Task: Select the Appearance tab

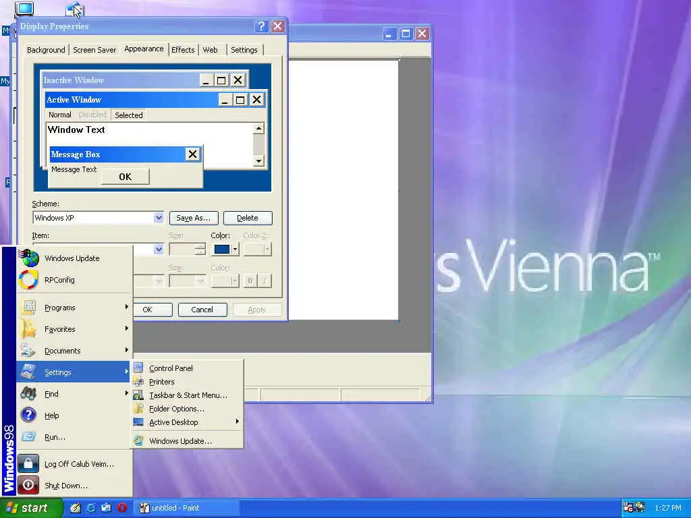Action: point(144,49)
